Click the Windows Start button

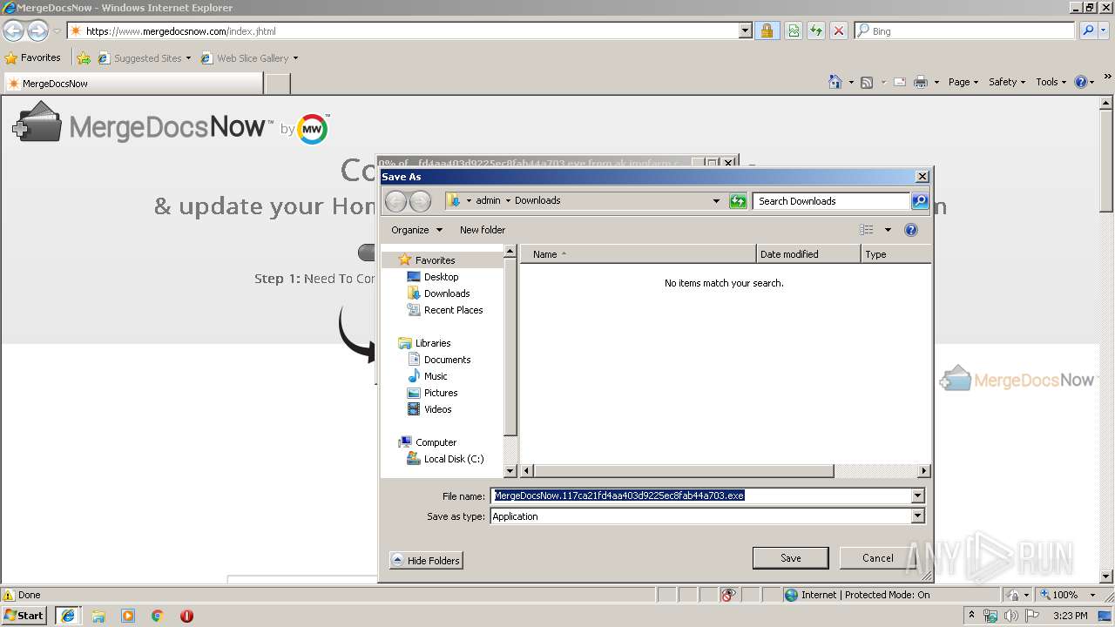[x=24, y=616]
